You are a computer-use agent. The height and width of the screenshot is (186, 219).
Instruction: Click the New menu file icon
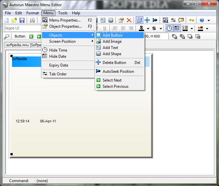7,20
